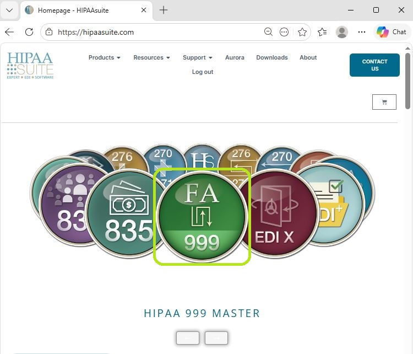The image size is (413, 354).
Task: Open the browser profile avatar
Action: 342,32
